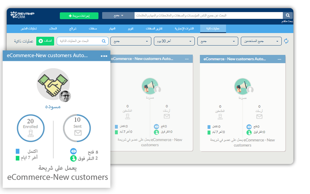Screen dimensions: 310x194
Task: Click the handshake icon on the enlarged card
Action: point(53,84)
